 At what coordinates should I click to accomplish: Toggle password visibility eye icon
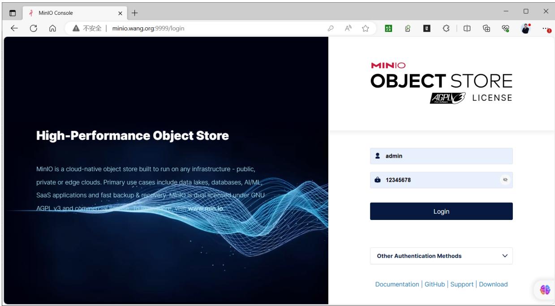[x=505, y=180]
